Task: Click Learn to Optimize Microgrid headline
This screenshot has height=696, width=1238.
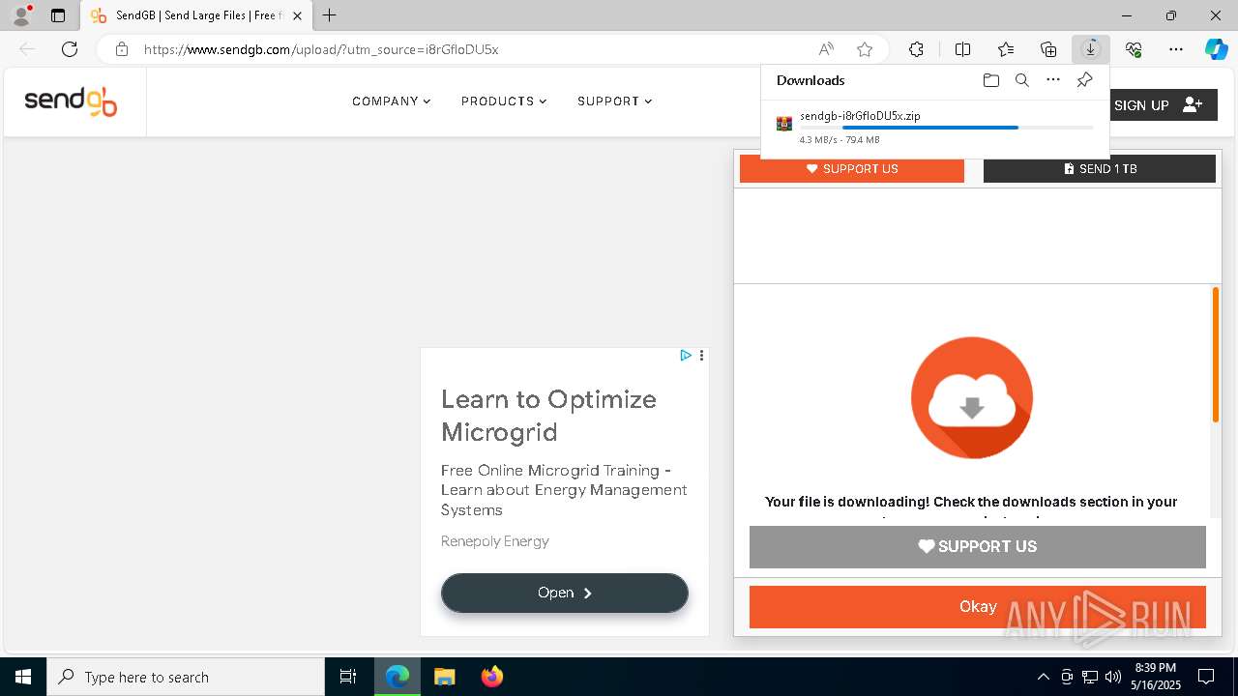Action: coord(548,416)
